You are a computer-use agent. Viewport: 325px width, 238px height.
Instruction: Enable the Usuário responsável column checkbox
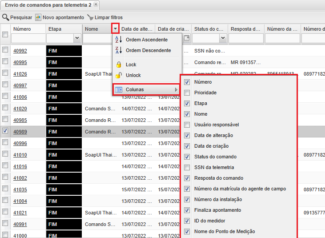(187, 125)
